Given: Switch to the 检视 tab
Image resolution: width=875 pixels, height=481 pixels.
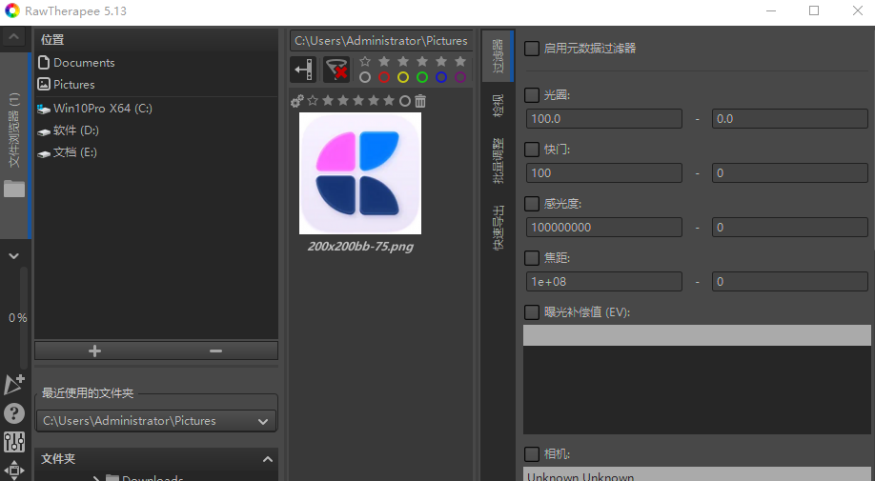Looking at the screenshot, I should click(498, 106).
